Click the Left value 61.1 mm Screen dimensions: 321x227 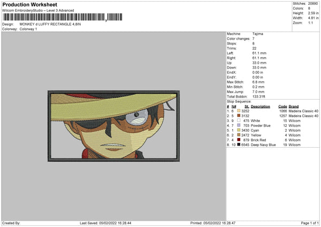[x=259, y=53]
